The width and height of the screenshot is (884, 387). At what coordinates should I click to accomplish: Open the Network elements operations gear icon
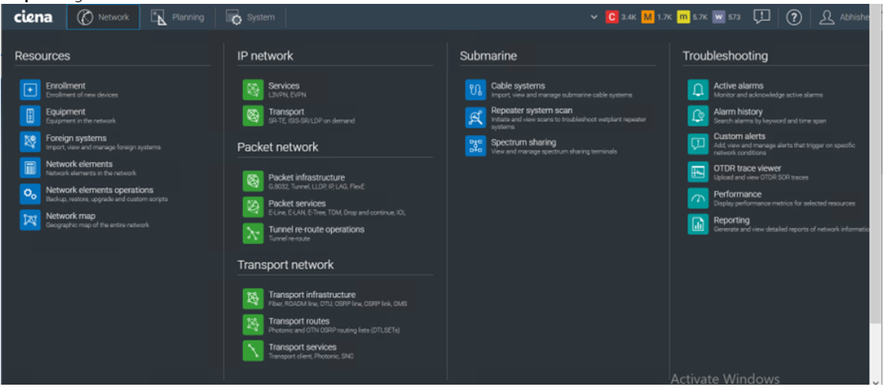30,194
